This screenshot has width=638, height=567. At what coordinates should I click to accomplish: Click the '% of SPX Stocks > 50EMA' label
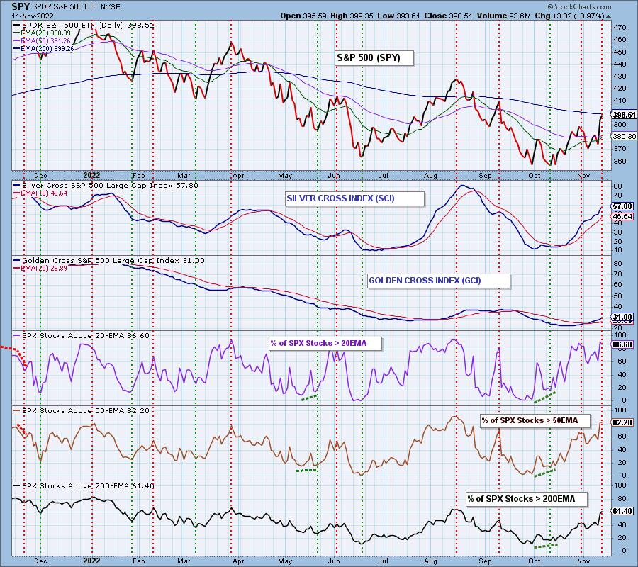click(x=535, y=420)
